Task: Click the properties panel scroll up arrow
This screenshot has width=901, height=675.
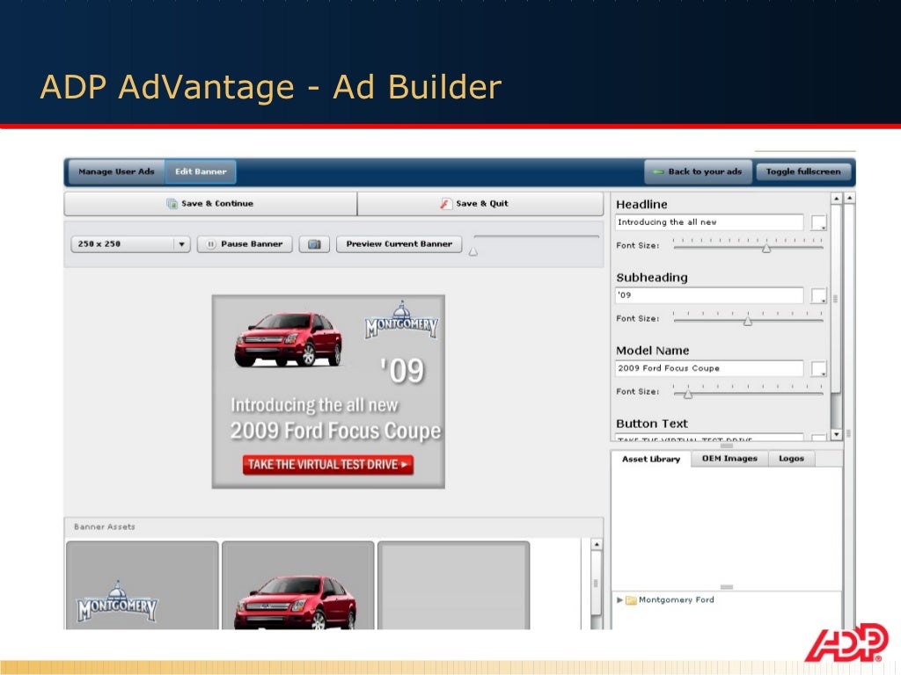Action: pyautogui.click(x=837, y=199)
